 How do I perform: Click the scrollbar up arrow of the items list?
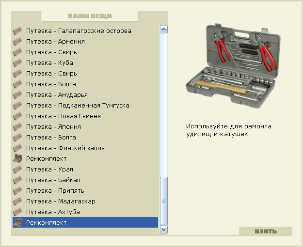(x=164, y=30)
